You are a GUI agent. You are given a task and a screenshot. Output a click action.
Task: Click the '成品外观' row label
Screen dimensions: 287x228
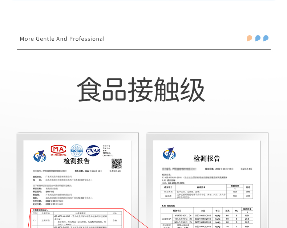point(168,192)
